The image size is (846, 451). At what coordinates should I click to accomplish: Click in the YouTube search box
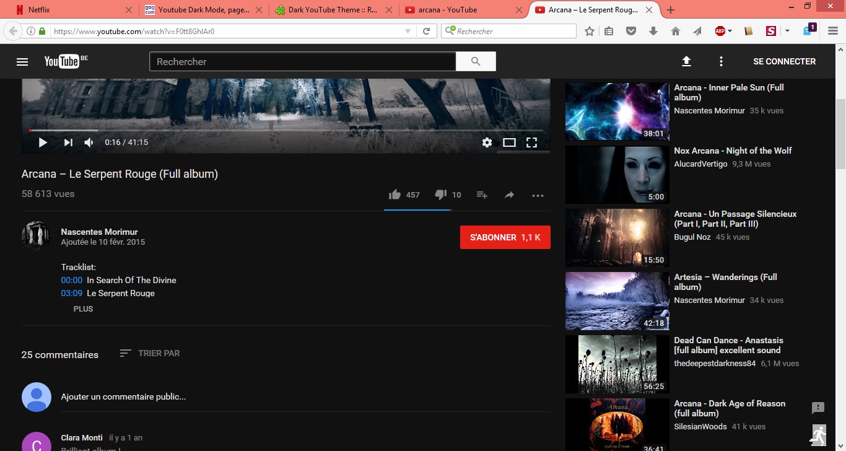(302, 61)
